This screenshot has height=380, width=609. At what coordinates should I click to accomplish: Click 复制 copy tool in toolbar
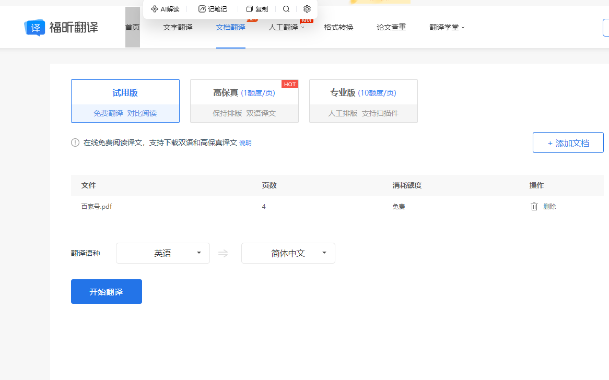(x=257, y=9)
